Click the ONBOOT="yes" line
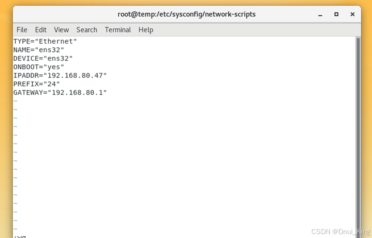372x238 pixels. [x=39, y=67]
